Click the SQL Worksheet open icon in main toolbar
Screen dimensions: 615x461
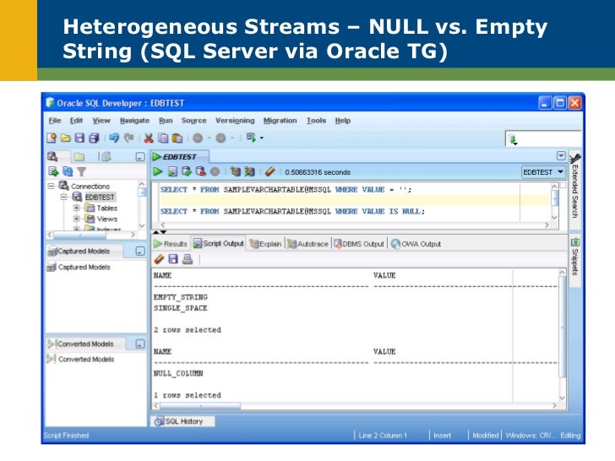point(251,137)
